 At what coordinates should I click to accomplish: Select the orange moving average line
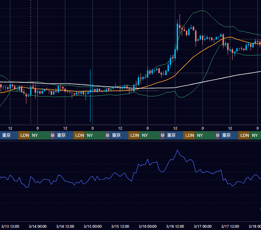click(x=193, y=58)
